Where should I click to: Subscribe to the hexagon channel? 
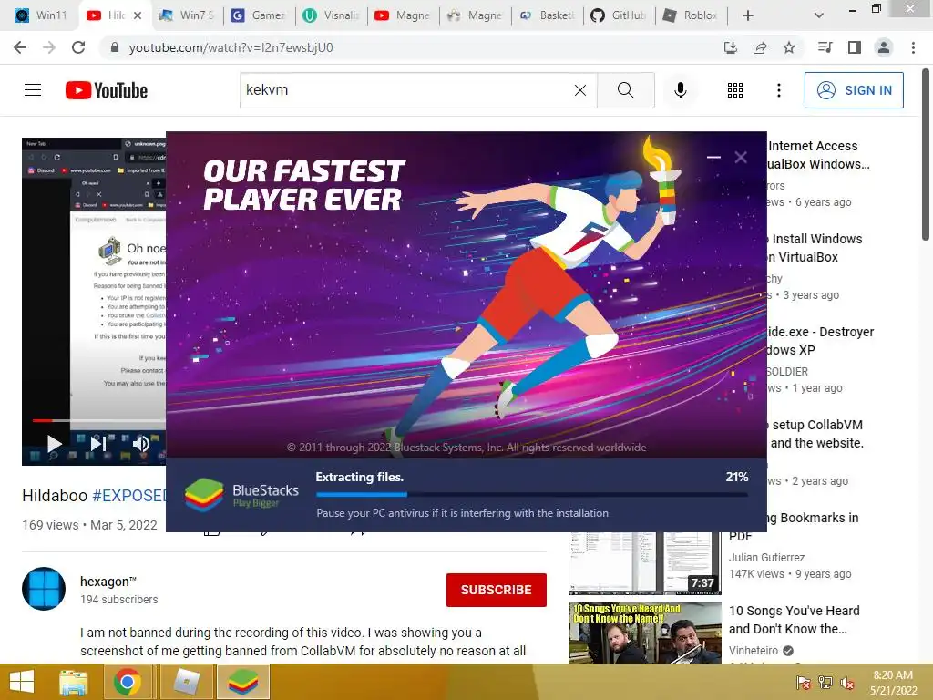pyautogui.click(x=497, y=590)
